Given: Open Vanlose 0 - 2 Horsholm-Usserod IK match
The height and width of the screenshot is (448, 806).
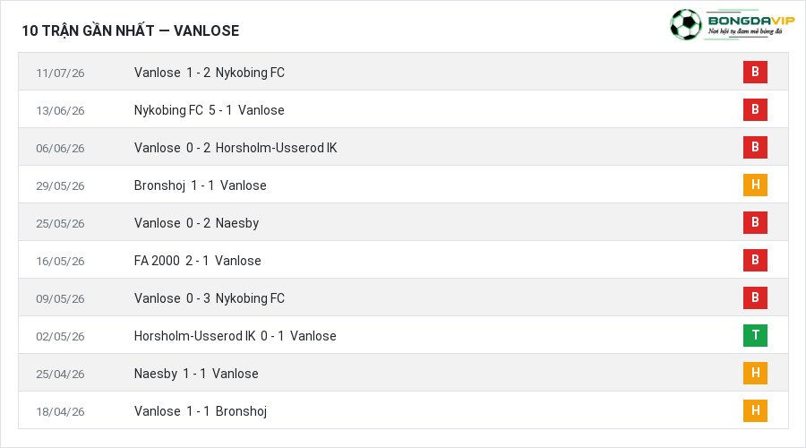Looking at the screenshot, I should point(236,148).
